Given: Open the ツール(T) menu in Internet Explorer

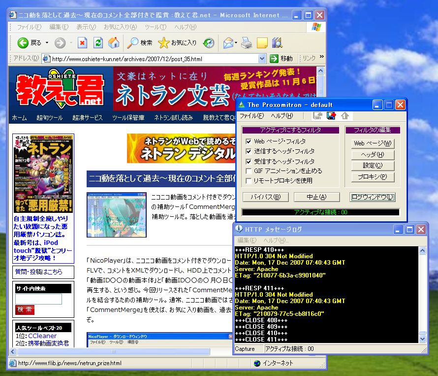Looking at the screenshot, I should (156, 27).
